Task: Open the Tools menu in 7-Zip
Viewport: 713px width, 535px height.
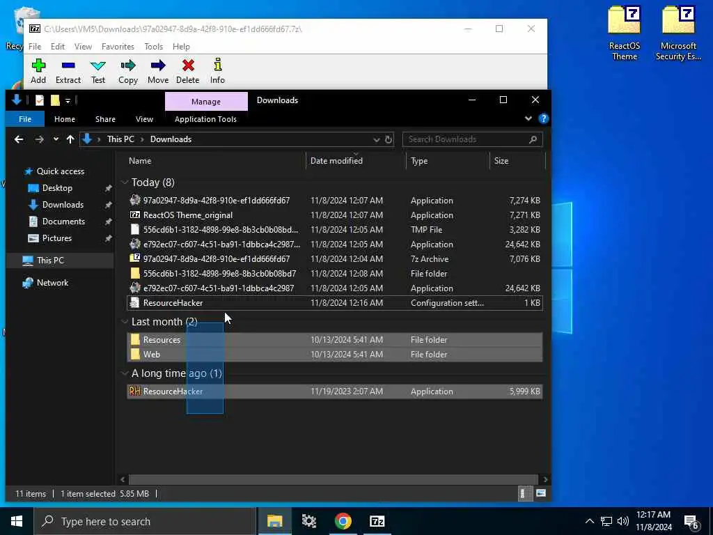Action: 154,47
